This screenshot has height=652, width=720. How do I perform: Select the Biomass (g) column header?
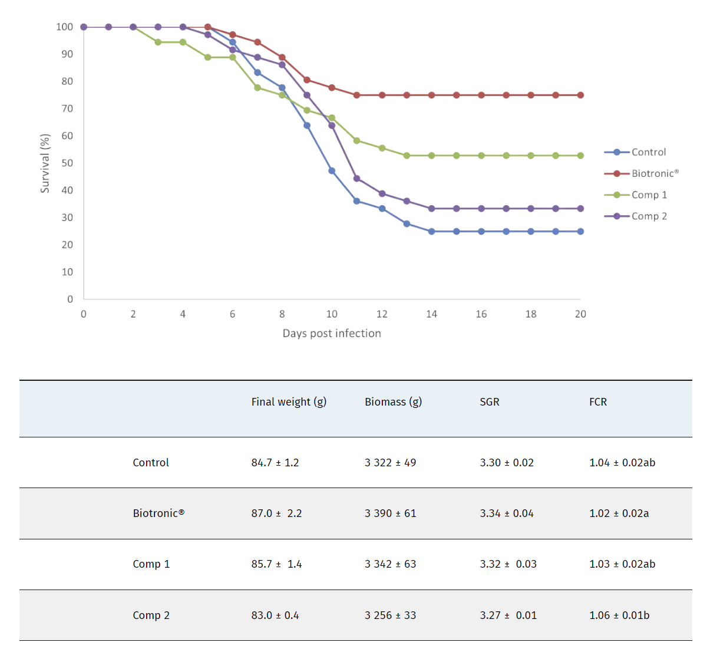pyautogui.click(x=393, y=402)
